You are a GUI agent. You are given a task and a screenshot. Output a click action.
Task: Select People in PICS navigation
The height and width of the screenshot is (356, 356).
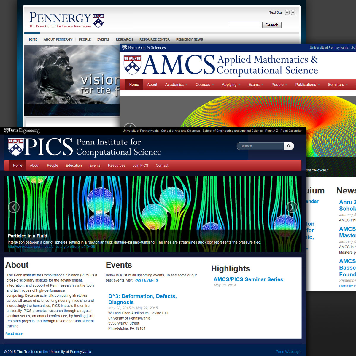click(x=53, y=166)
